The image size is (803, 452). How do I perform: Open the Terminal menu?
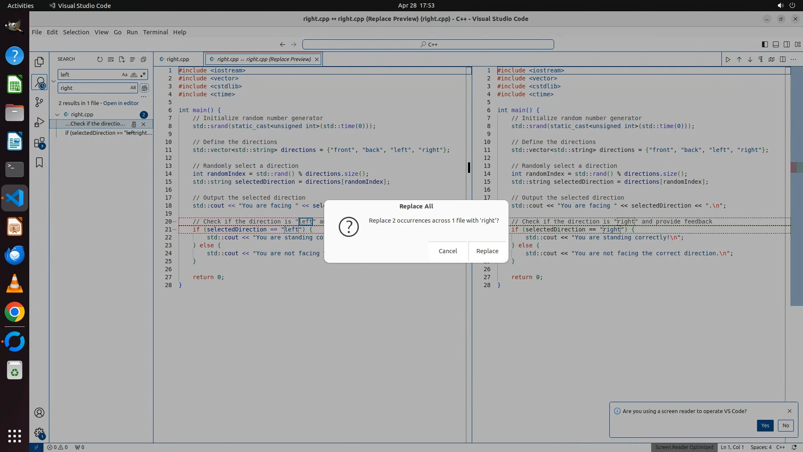(x=155, y=32)
